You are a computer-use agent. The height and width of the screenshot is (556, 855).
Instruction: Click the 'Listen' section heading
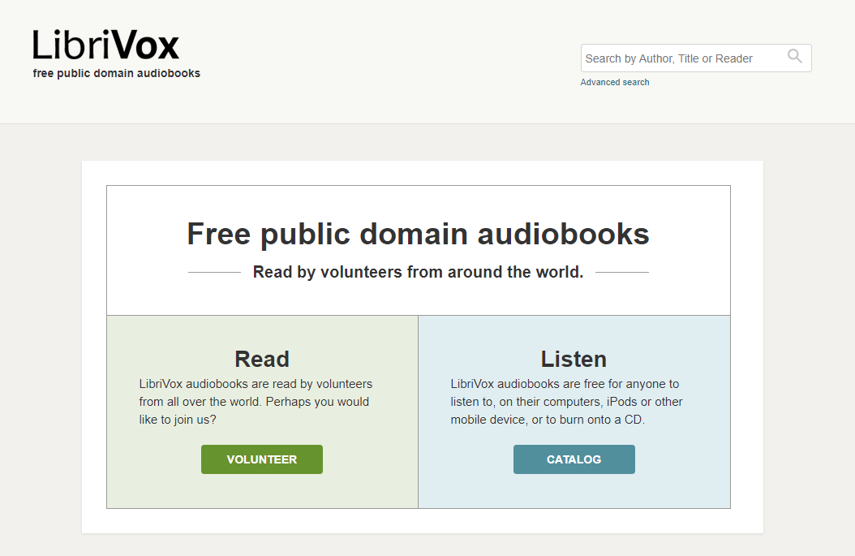coord(574,359)
